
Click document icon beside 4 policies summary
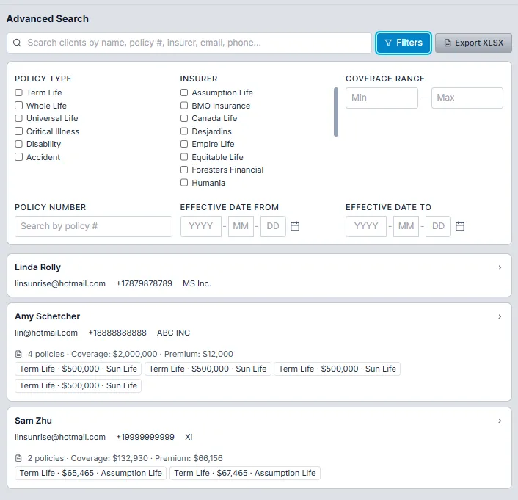pyautogui.click(x=19, y=354)
